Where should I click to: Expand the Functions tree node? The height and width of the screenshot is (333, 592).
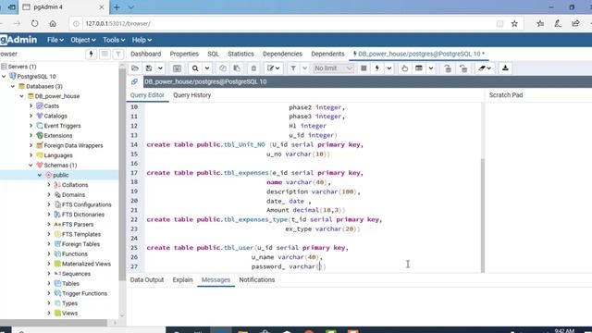(49, 254)
